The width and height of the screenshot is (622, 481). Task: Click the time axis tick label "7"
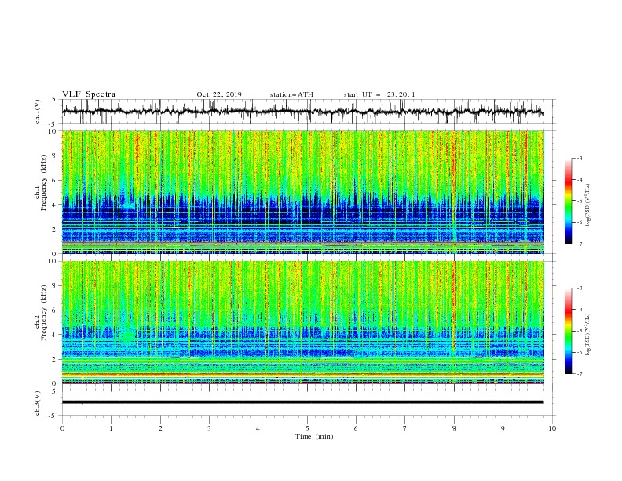pyautogui.click(x=405, y=428)
